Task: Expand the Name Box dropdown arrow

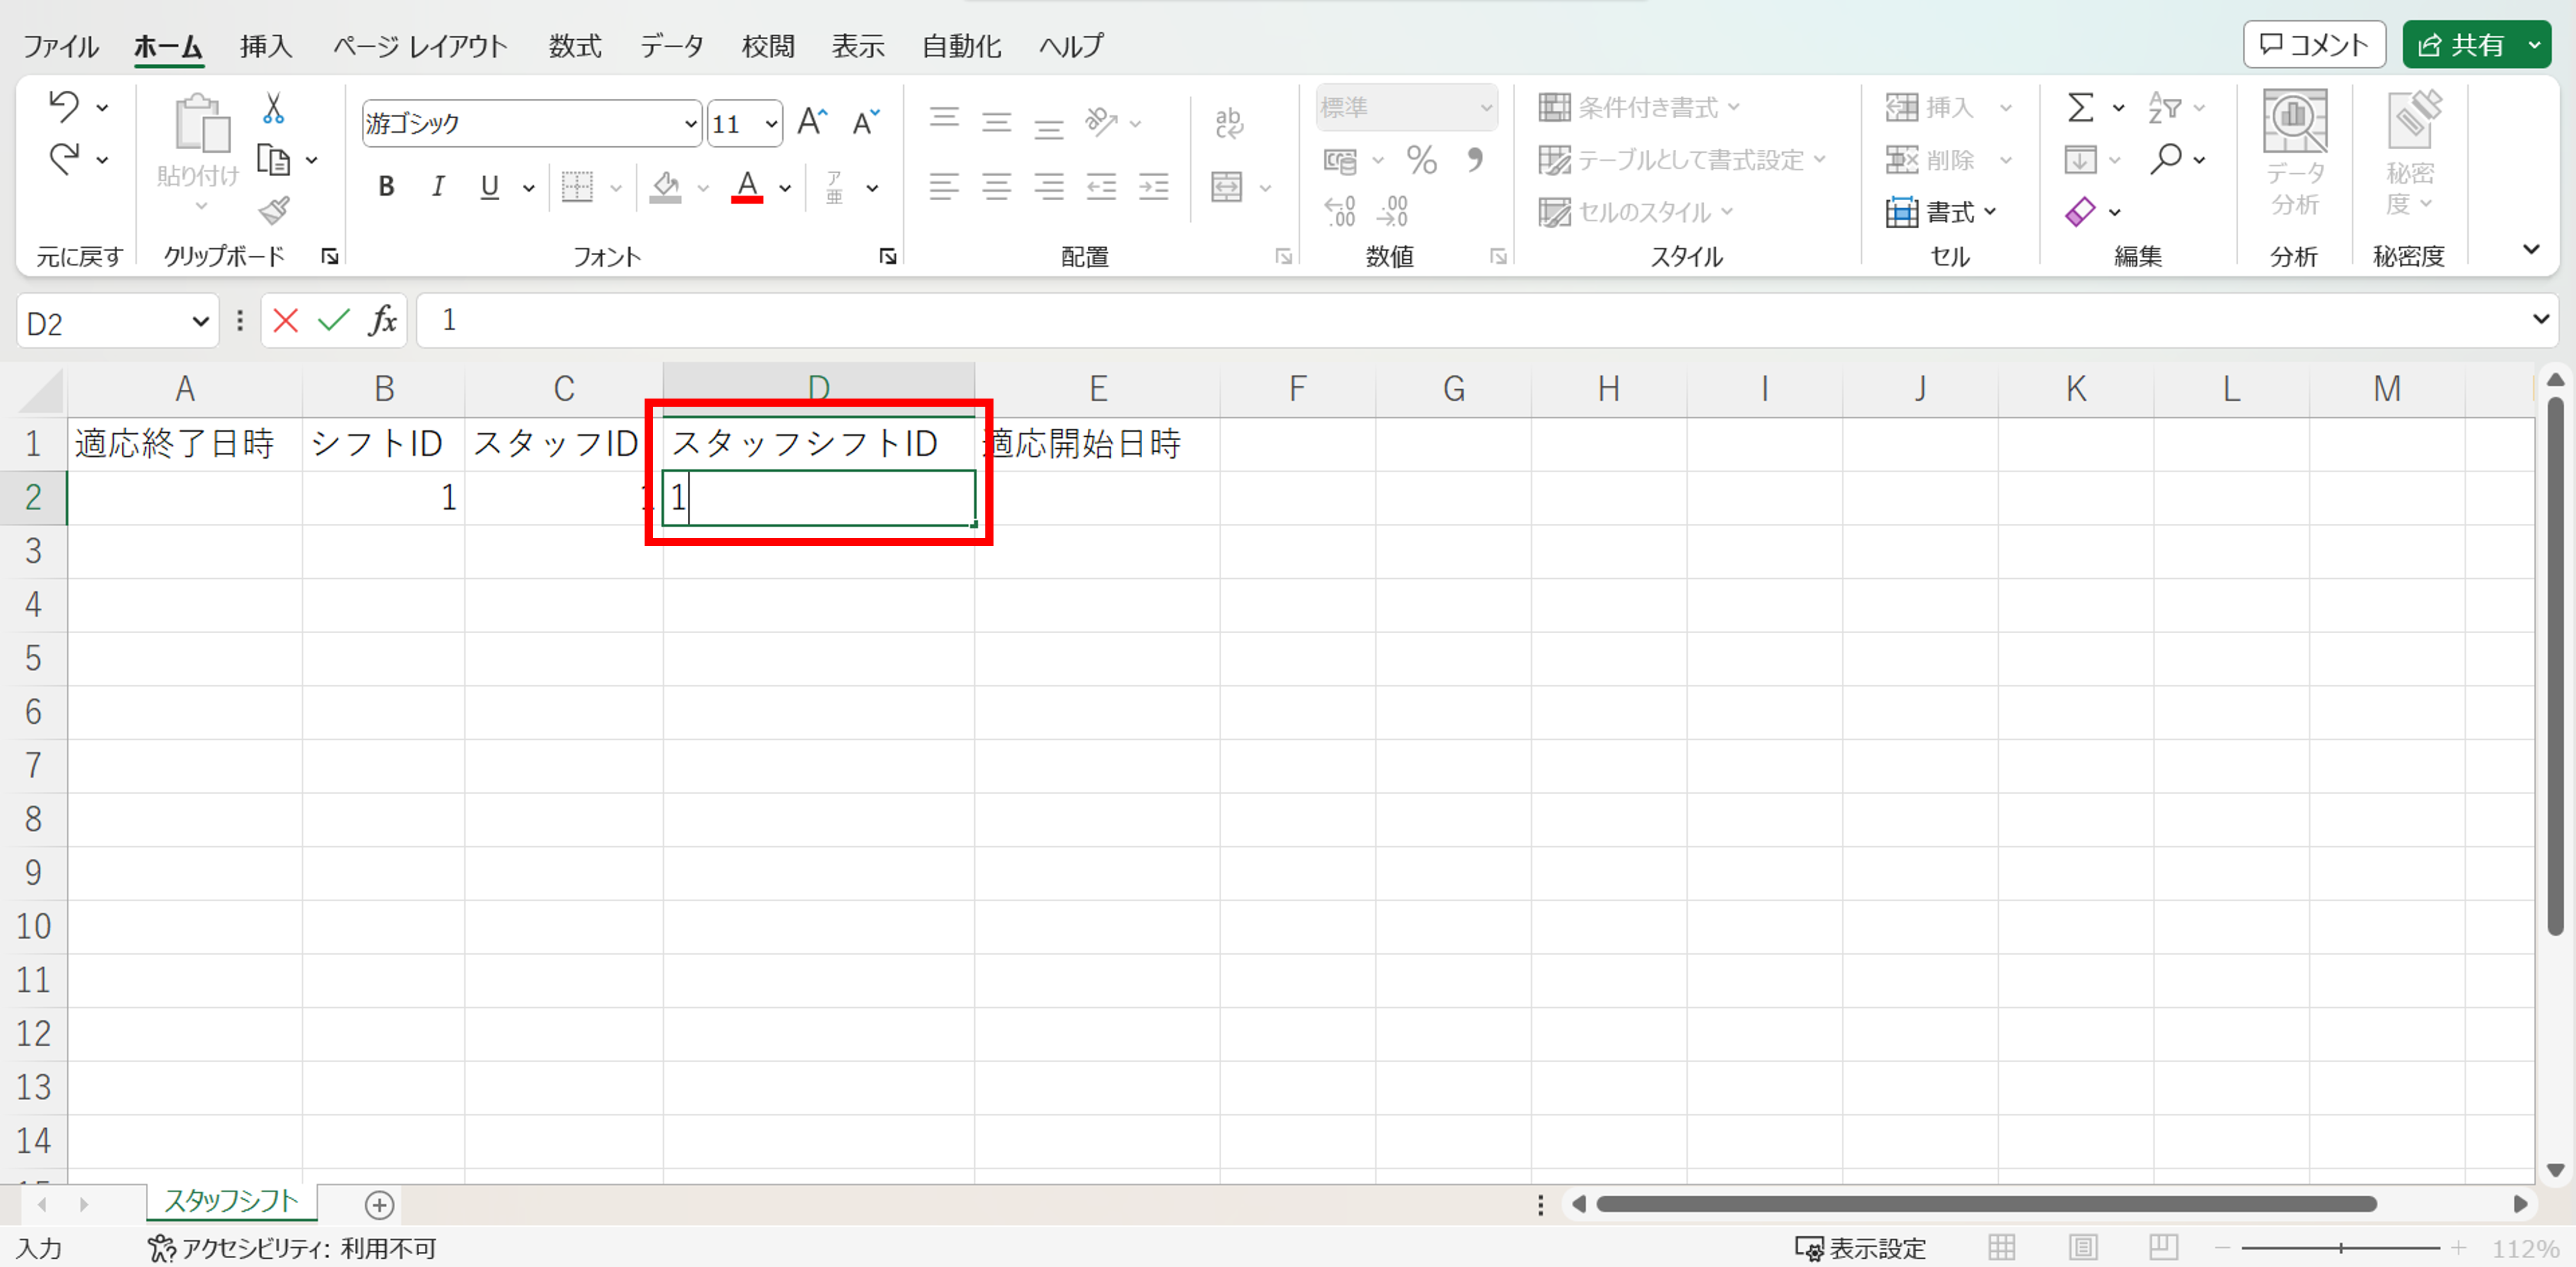Action: point(200,322)
